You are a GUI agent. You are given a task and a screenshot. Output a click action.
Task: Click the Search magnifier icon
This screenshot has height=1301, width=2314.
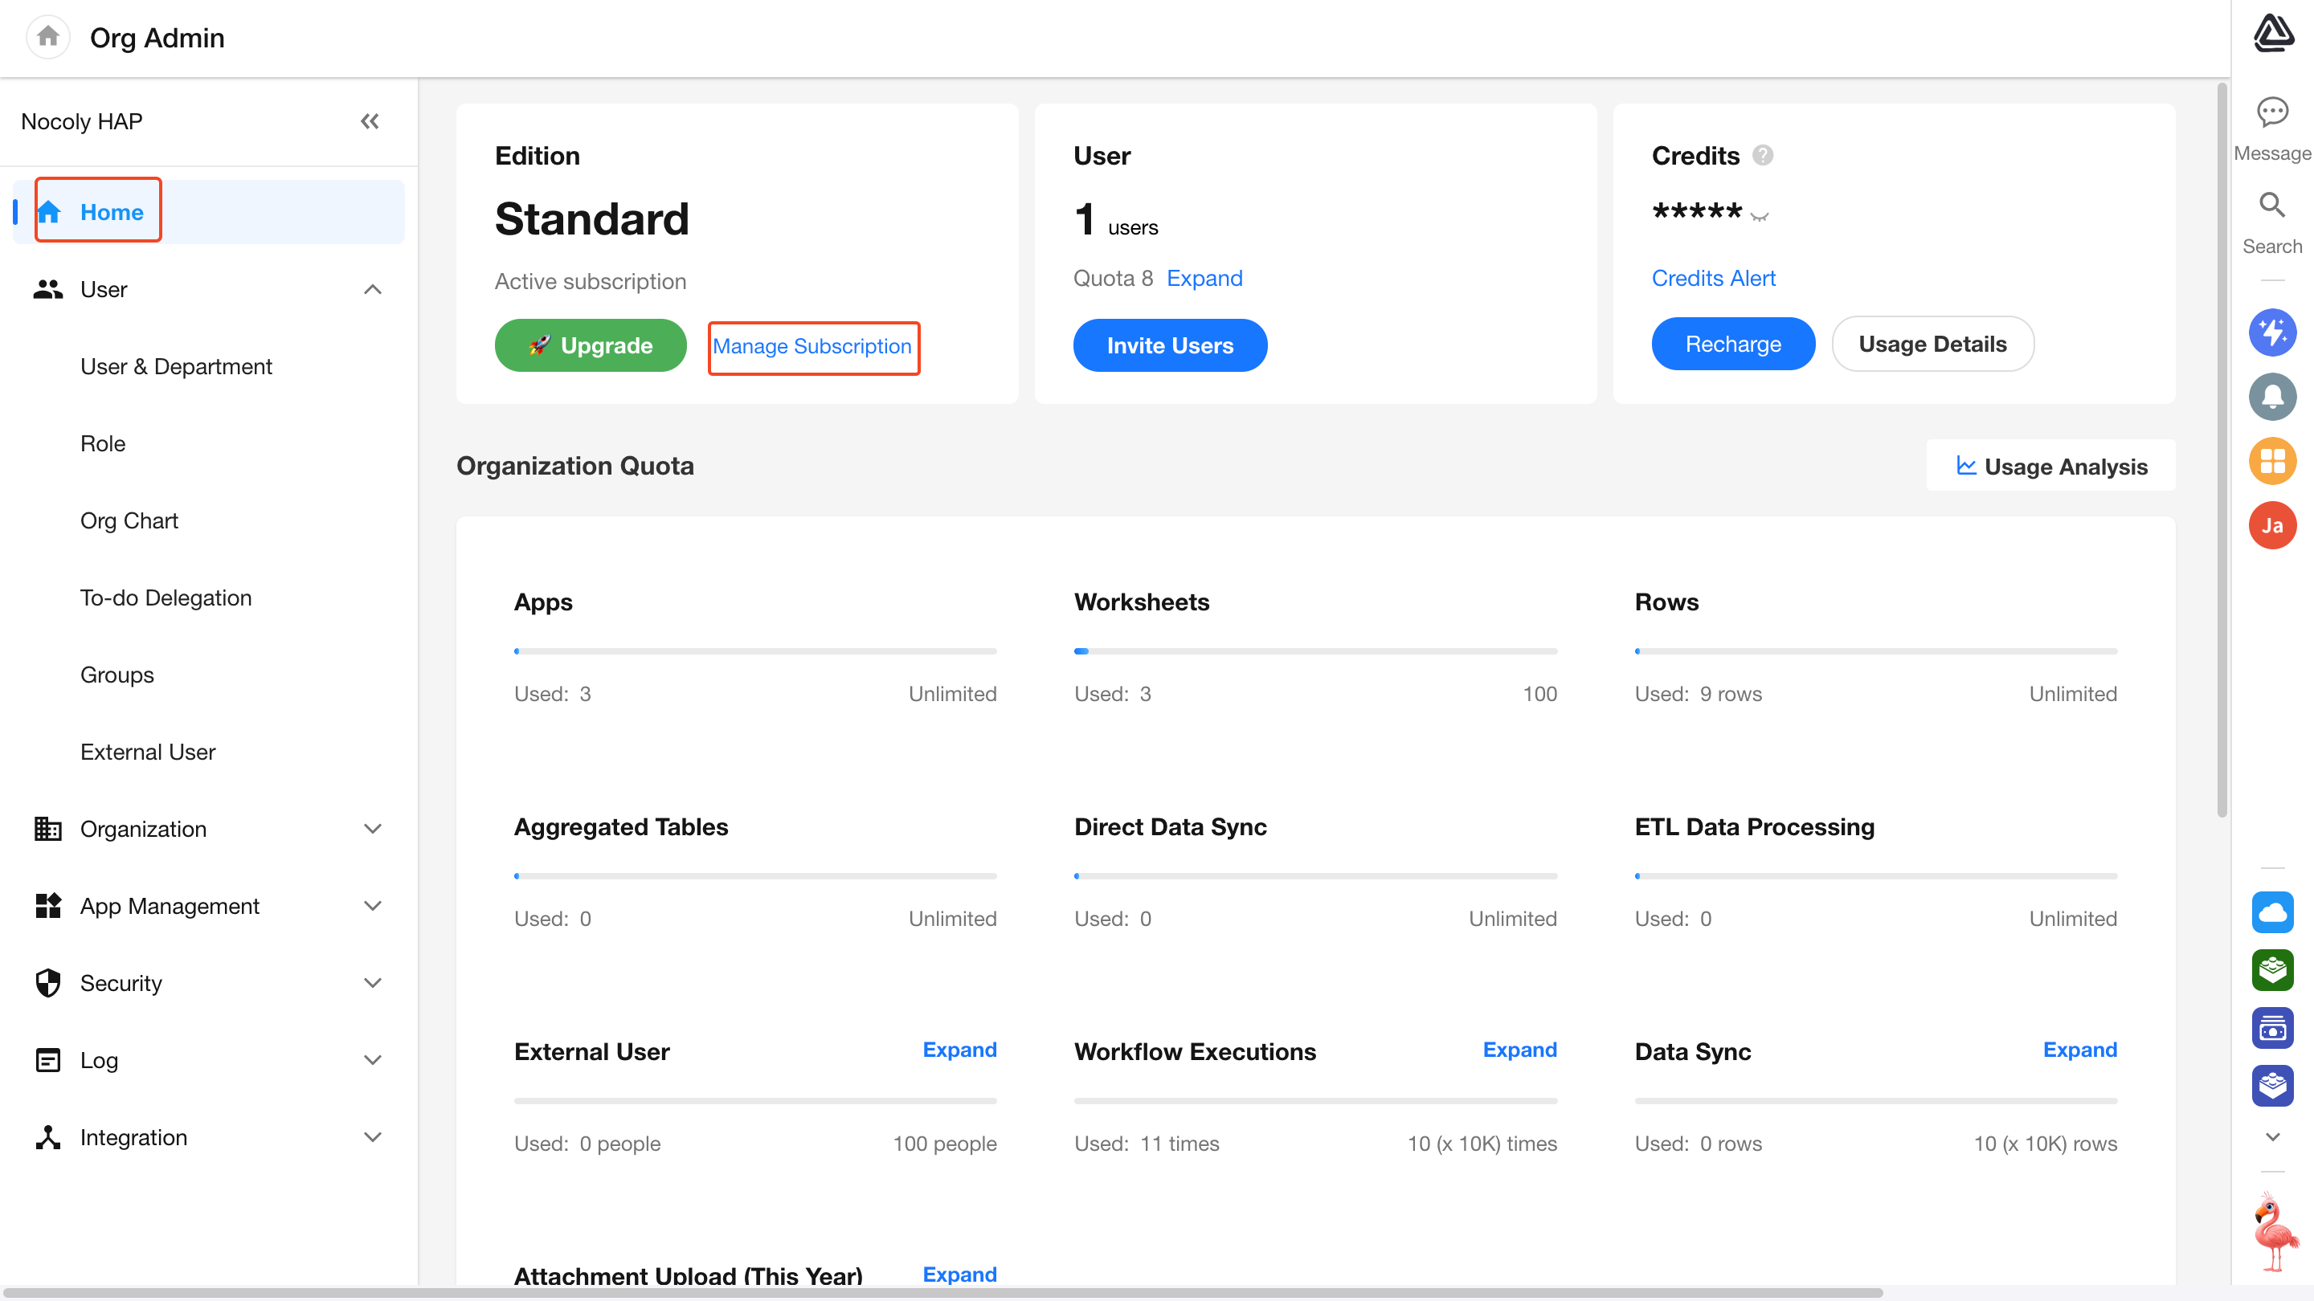tap(2271, 206)
